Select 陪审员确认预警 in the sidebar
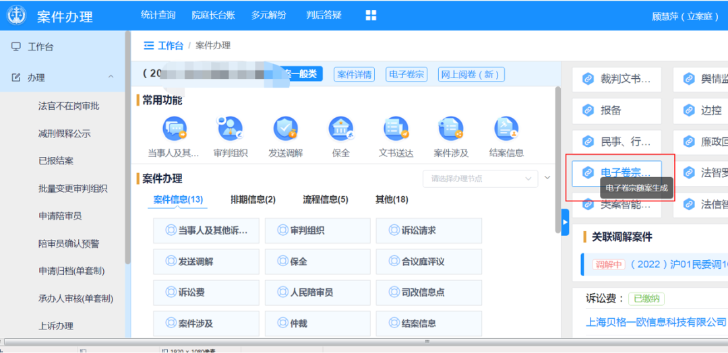The height and width of the screenshot is (353, 728). tap(69, 243)
